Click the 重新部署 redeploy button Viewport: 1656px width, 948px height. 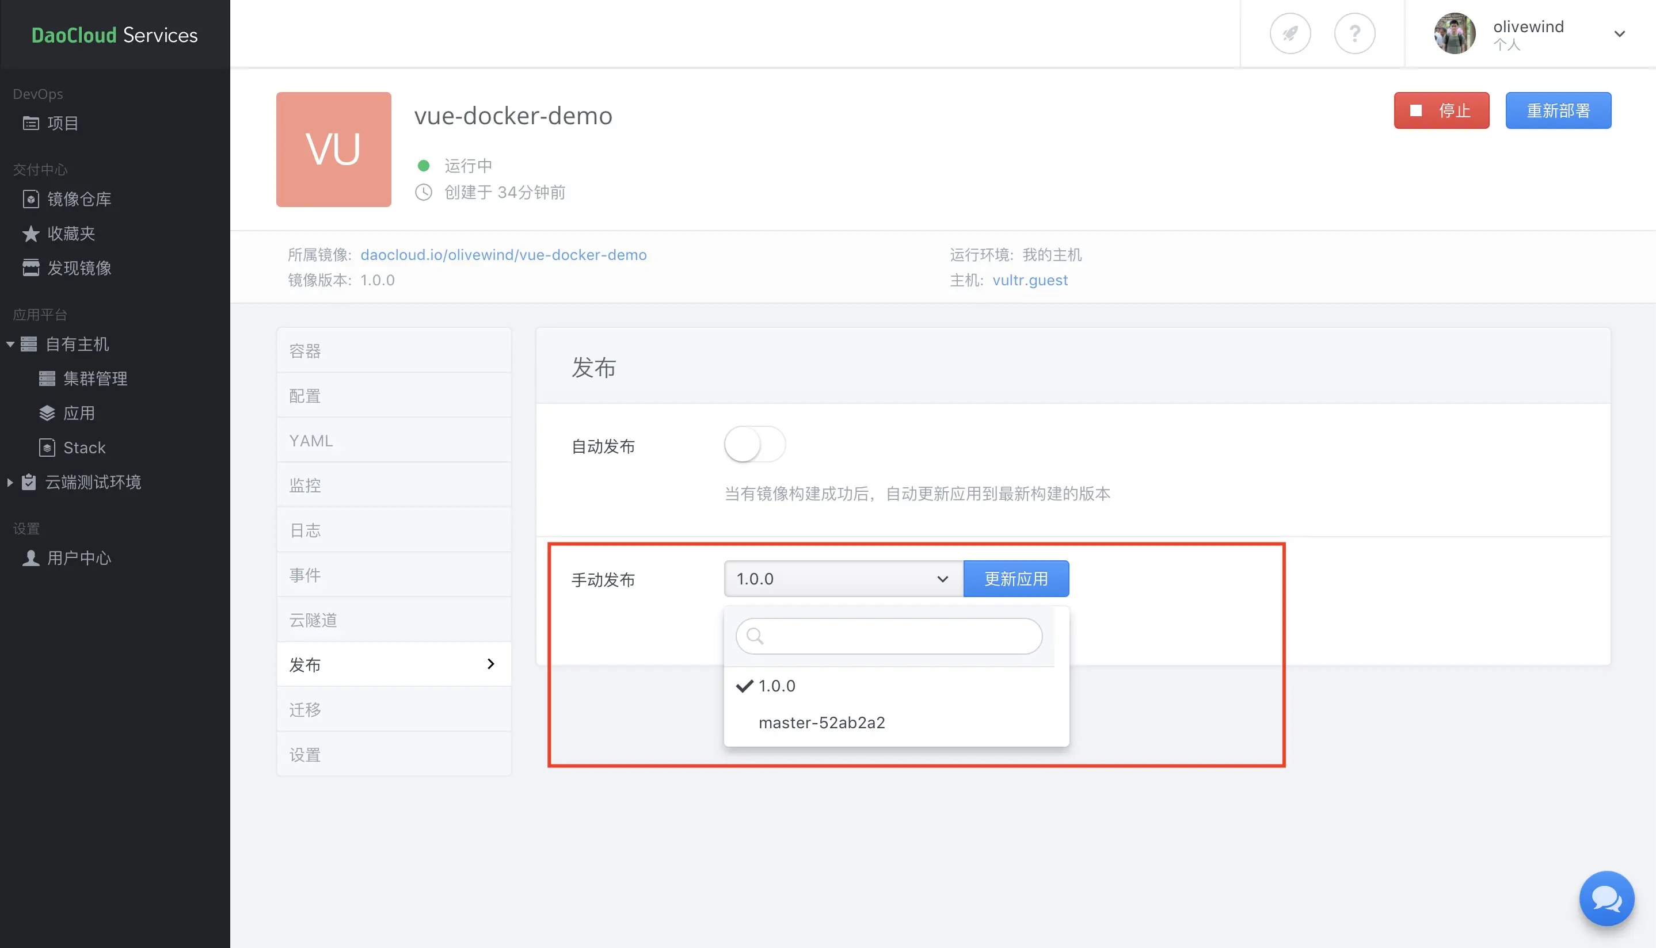(1558, 110)
